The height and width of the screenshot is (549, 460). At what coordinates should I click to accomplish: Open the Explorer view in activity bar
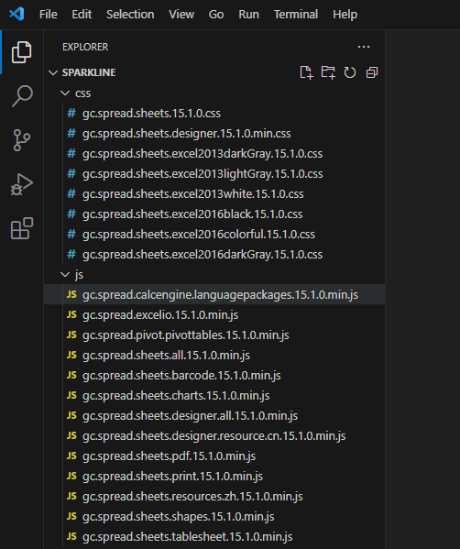click(x=22, y=52)
